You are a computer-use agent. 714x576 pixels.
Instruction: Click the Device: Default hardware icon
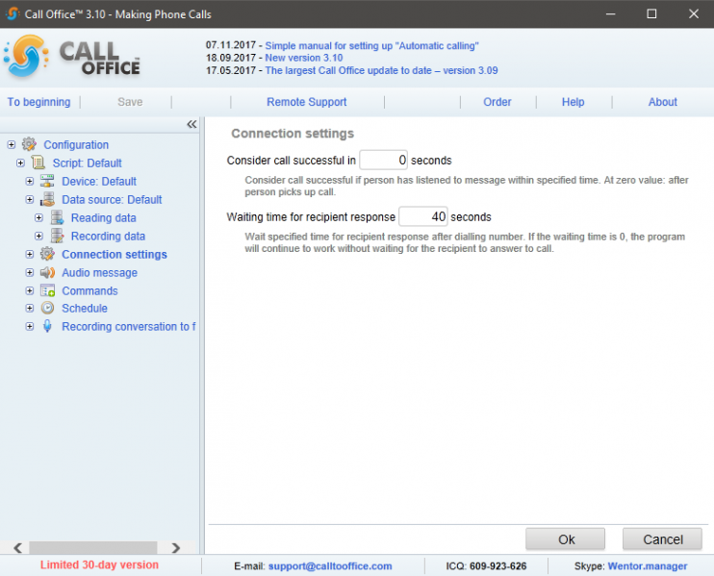click(x=47, y=181)
